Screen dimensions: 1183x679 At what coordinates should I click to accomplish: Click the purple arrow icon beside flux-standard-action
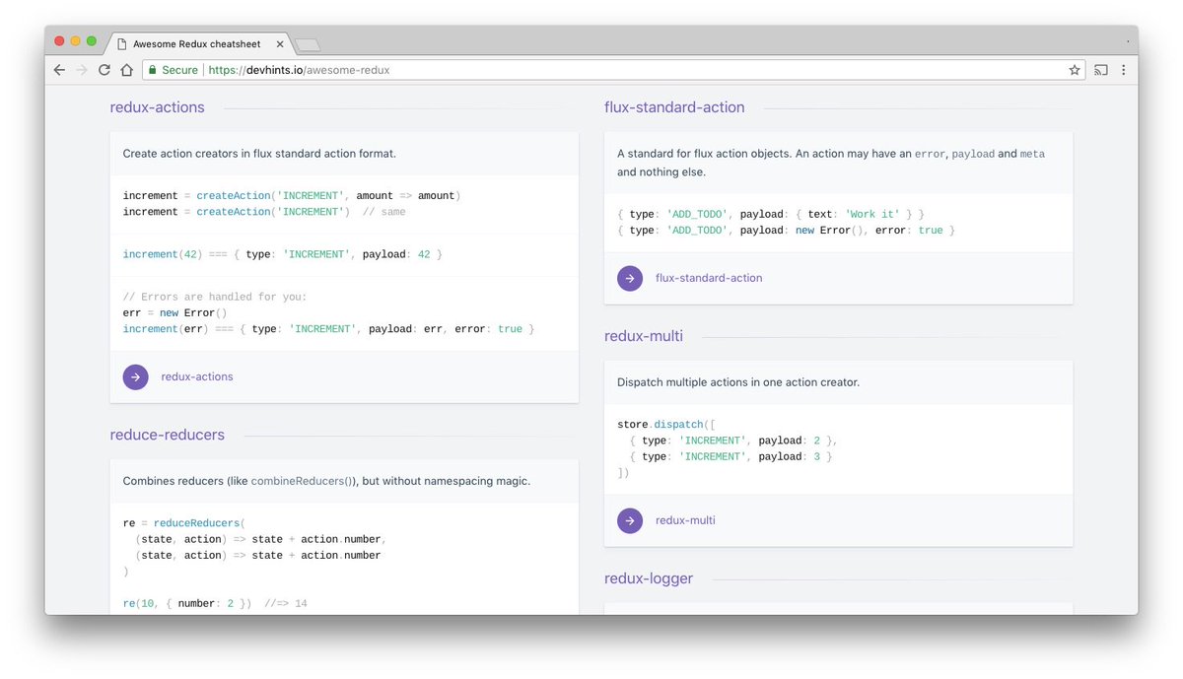630,278
